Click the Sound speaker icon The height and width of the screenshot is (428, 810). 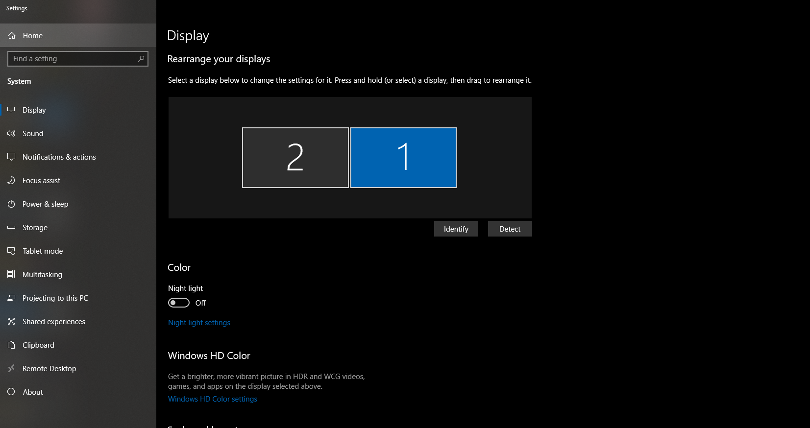click(11, 134)
